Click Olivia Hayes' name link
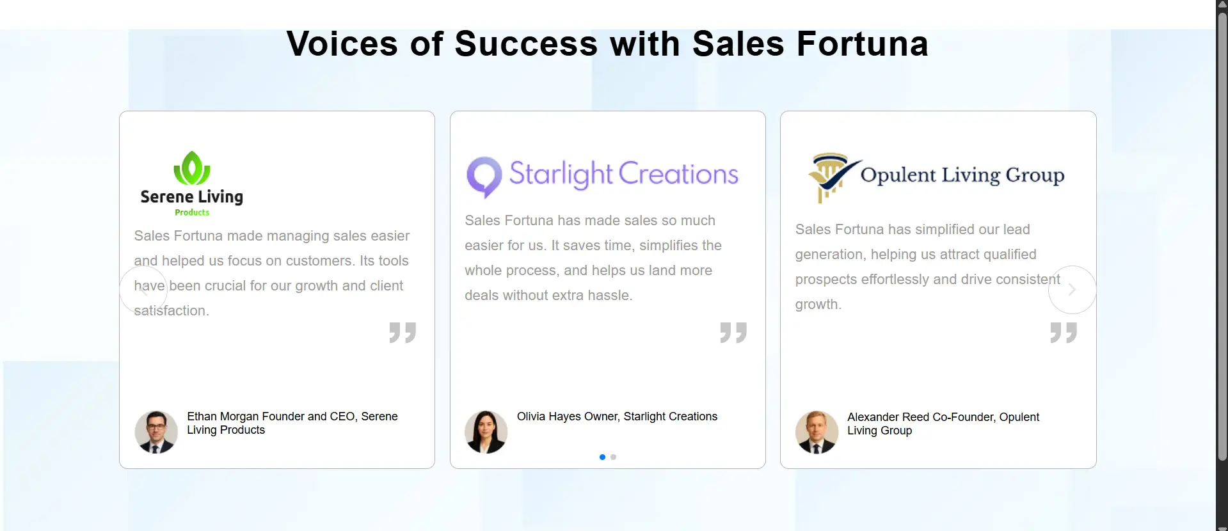 (617, 416)
